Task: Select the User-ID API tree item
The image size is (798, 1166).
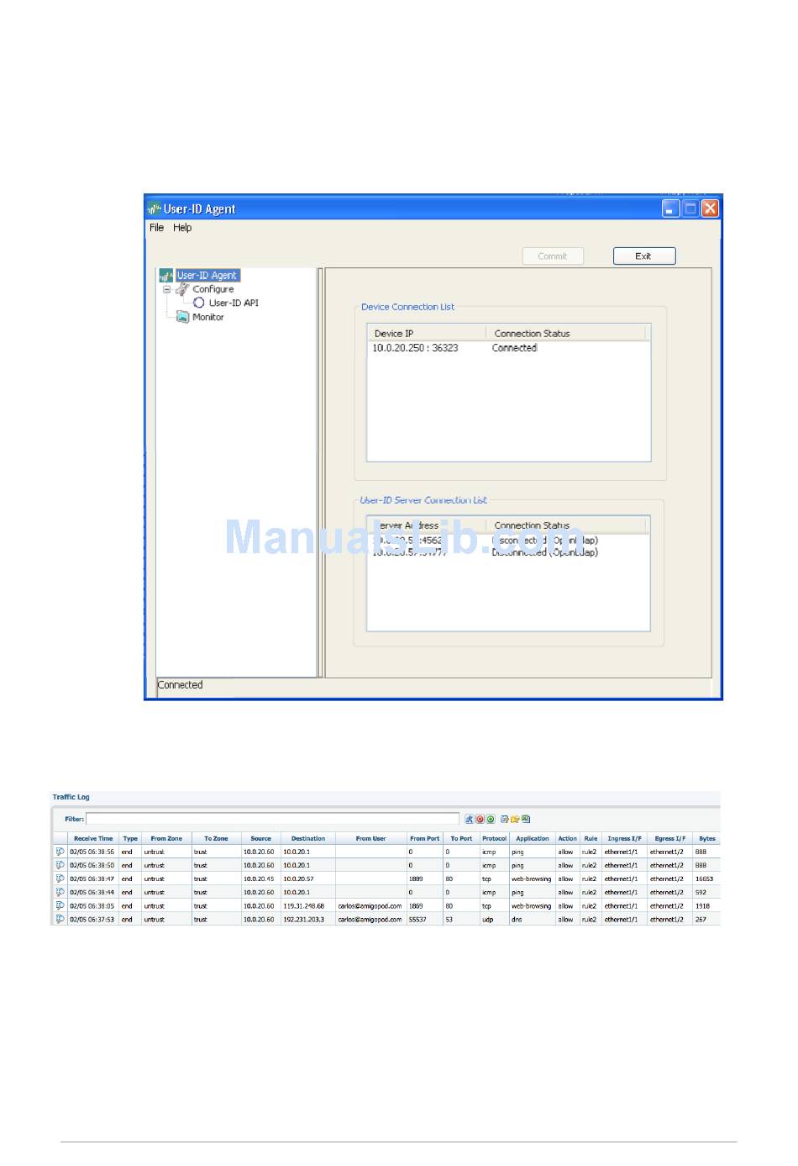Action: pyautogui.click(x=233, y=303)
